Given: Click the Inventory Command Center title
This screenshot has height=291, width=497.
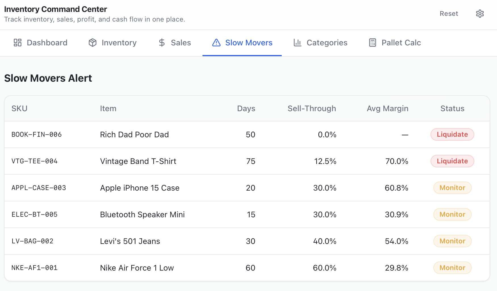Looking at the screenshot, I should [55, 9].
